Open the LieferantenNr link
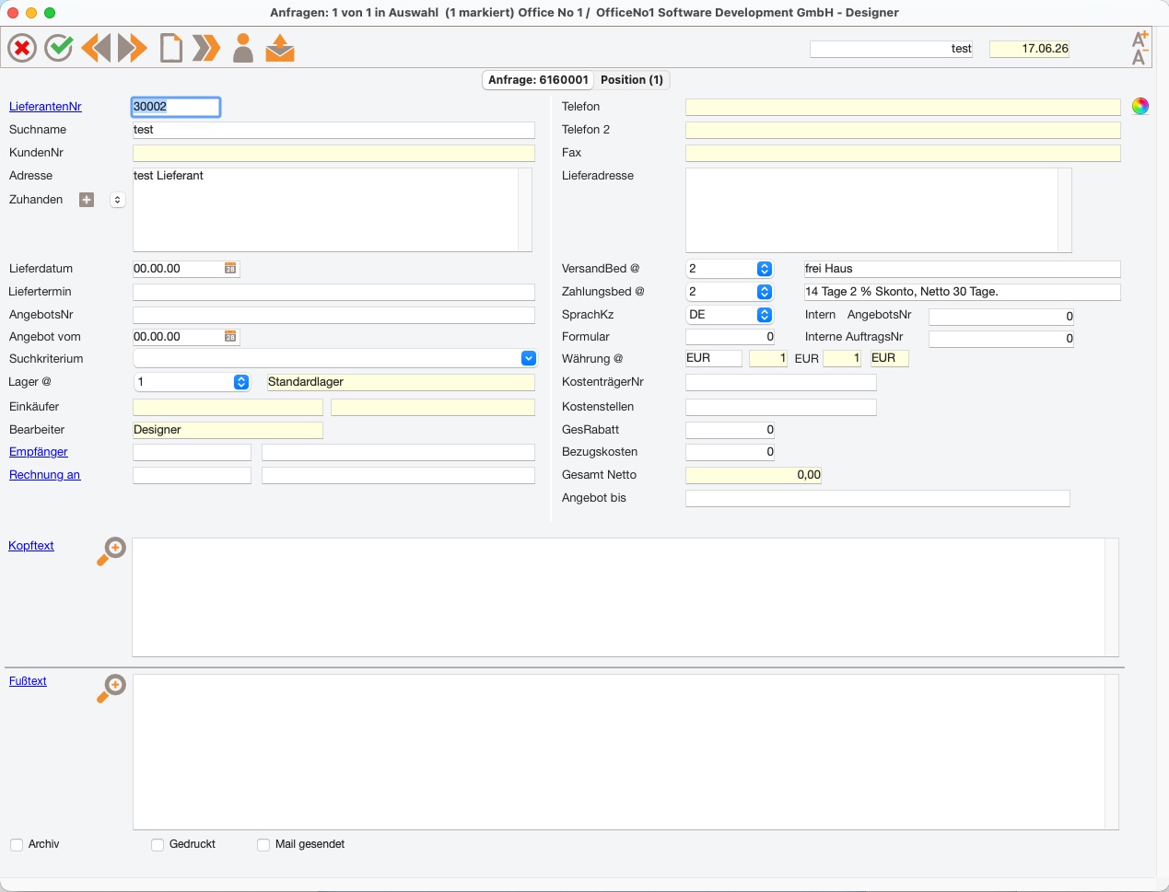This screenshot has width=1169, height=892. pos(45,107)
